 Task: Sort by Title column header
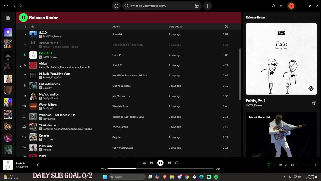[x=32, y=27]
